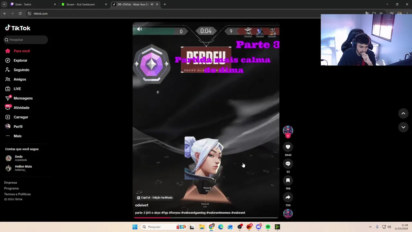Close the Dede - Twitch tab

pyautogui.click(x=55, y=5)
